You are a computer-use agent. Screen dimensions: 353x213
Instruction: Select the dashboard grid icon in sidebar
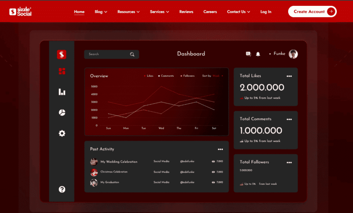coord(62,71)
